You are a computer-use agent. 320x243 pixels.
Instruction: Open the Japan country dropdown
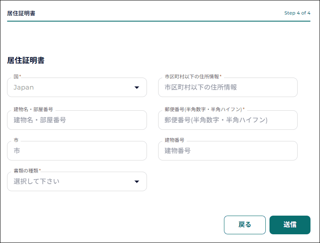[77, 87]
